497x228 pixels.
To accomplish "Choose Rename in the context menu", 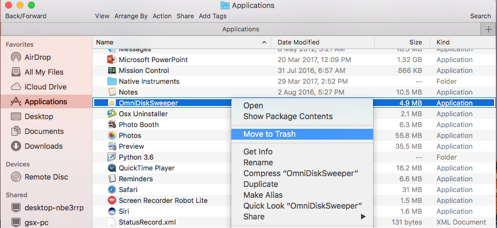I will pyautogui.click(x=258, y=162).
